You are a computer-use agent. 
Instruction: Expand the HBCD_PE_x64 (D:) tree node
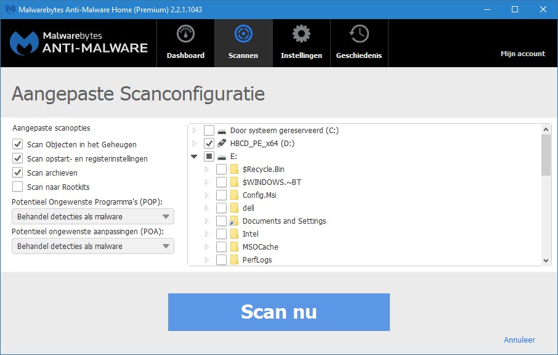click(x=194, y=143)
